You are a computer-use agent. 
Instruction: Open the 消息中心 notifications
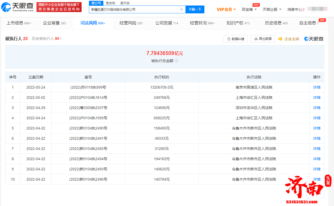click(296, 9)
